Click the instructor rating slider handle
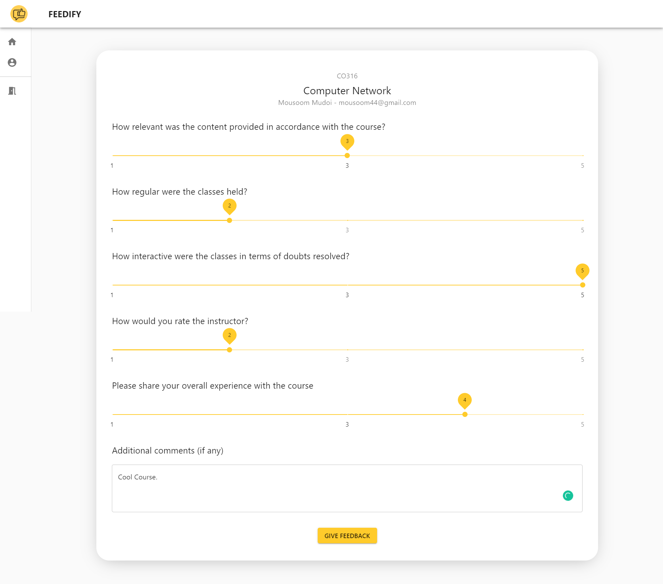Image resolution: width=663 pixels, height=584 pixels. [x=229, y=350]
